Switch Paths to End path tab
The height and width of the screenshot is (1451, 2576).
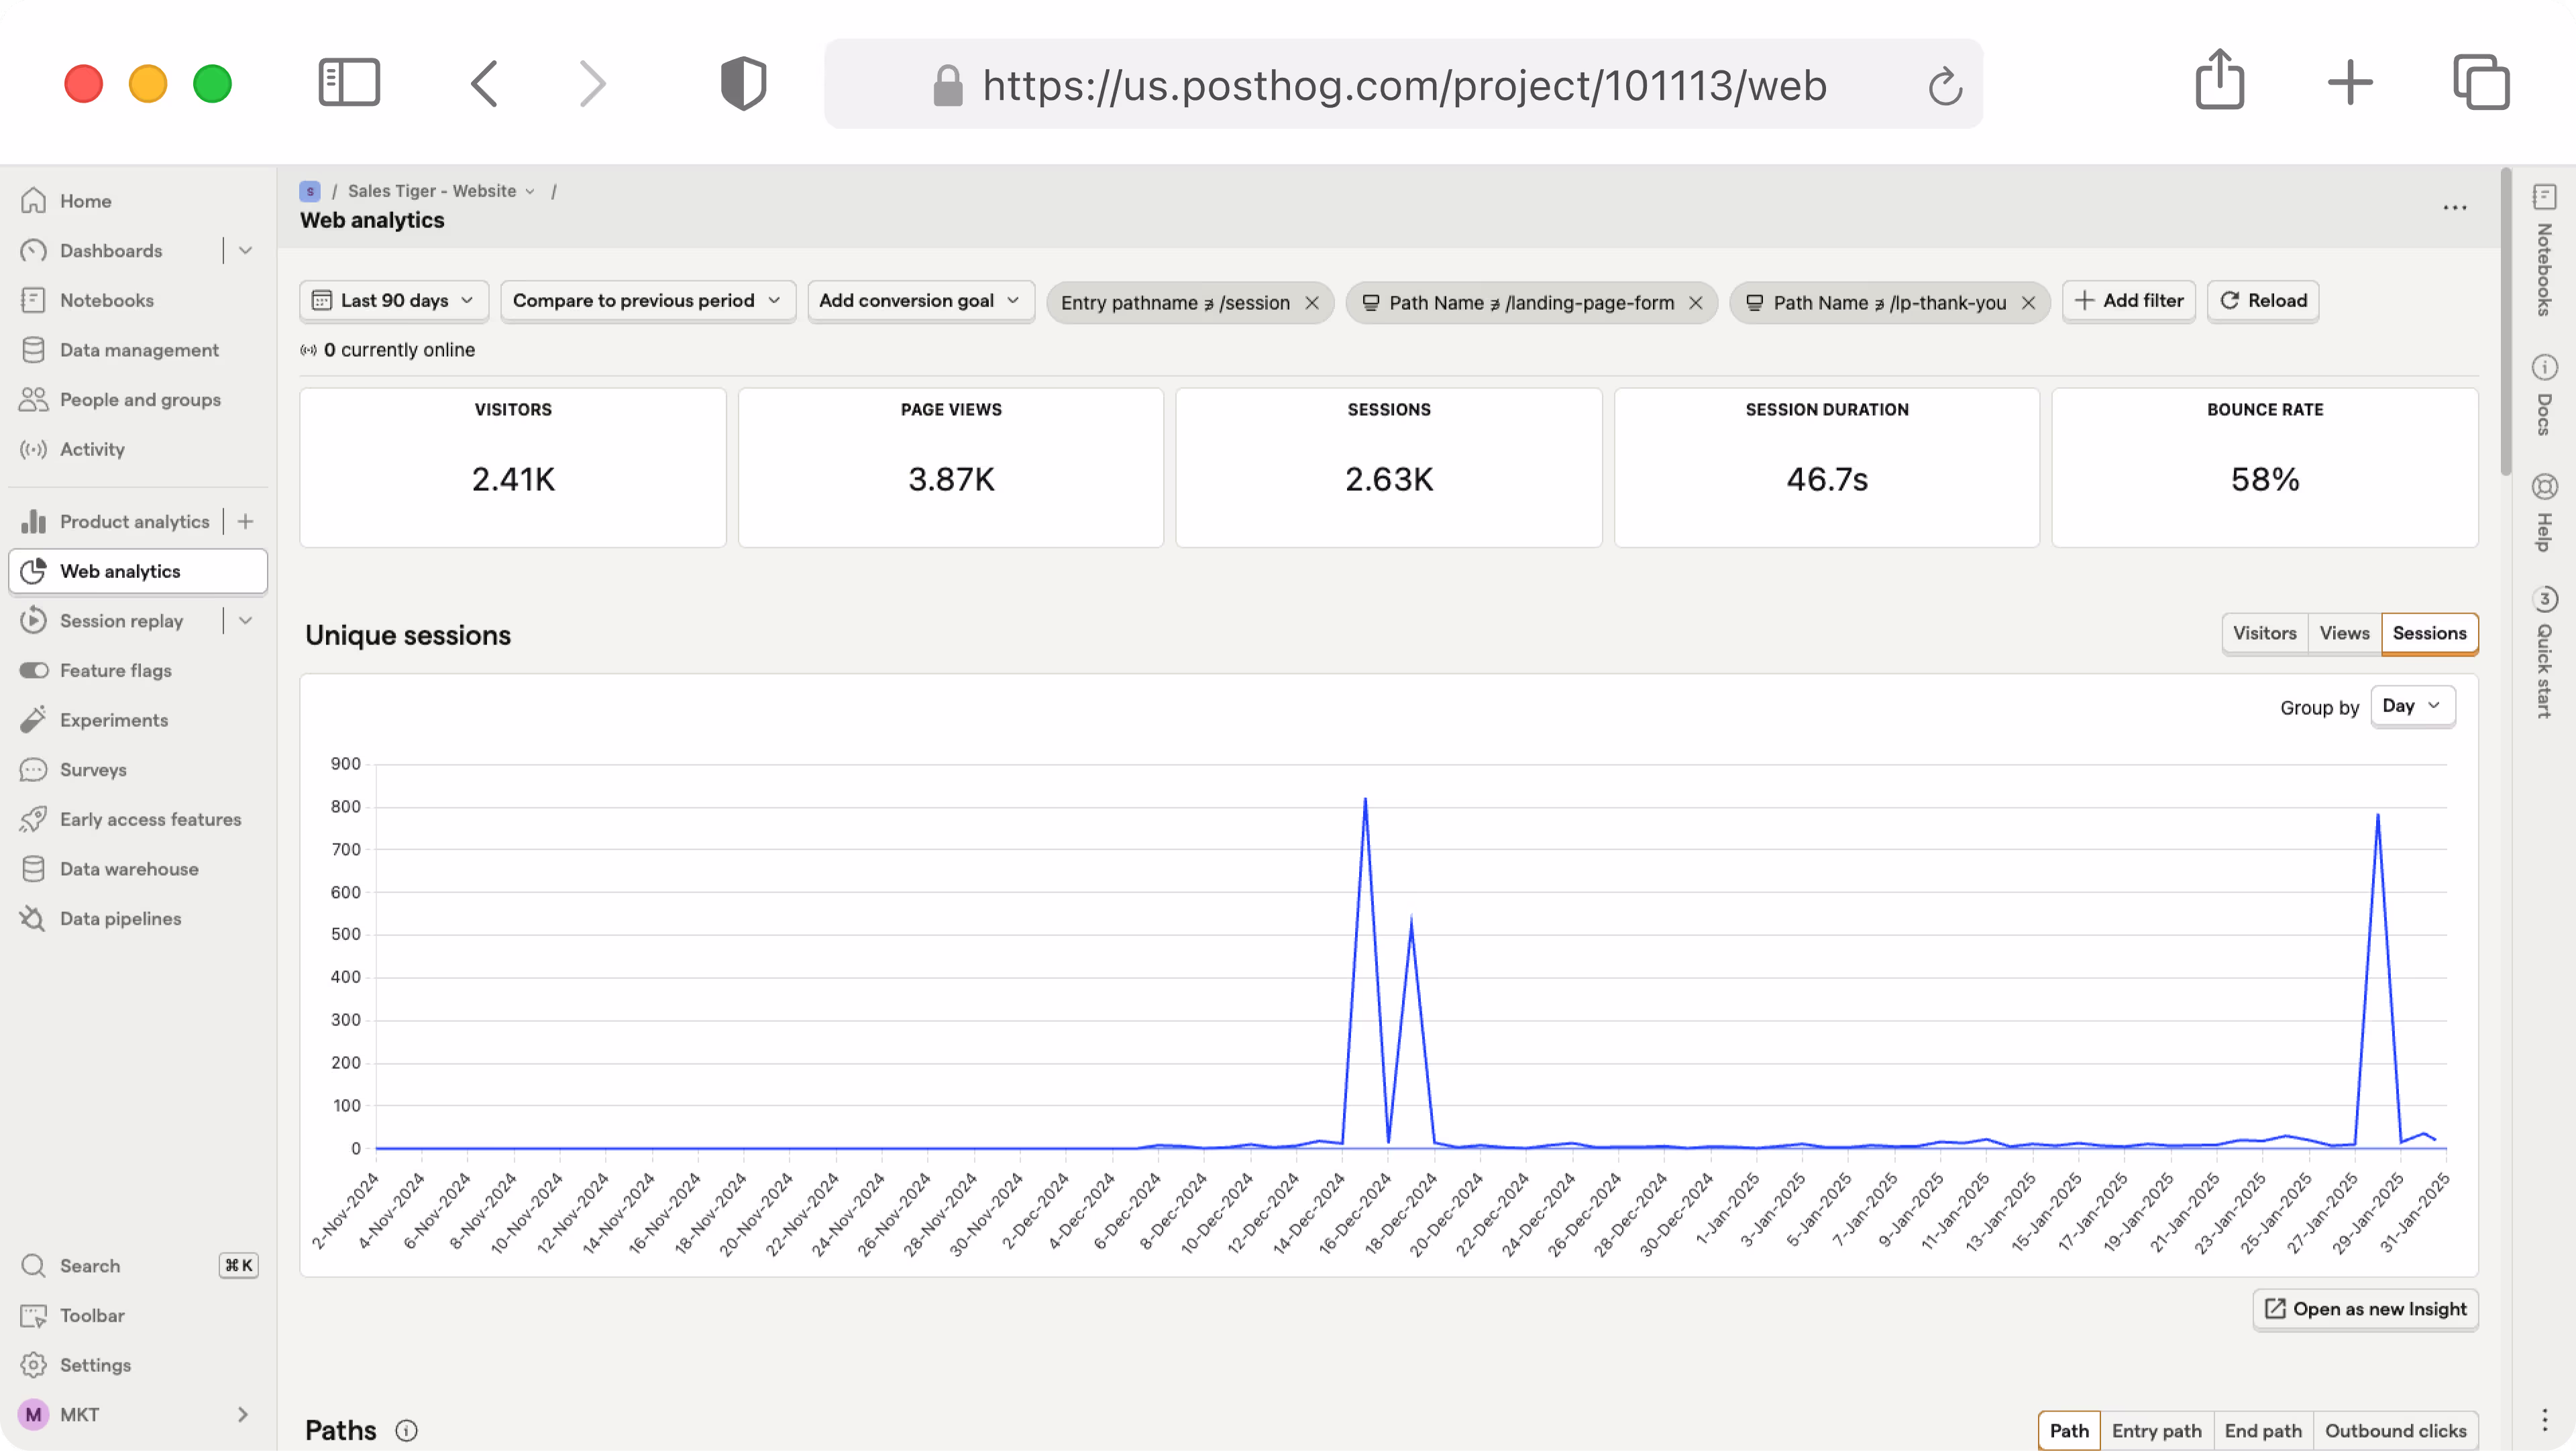[x=2263, y=1431]
